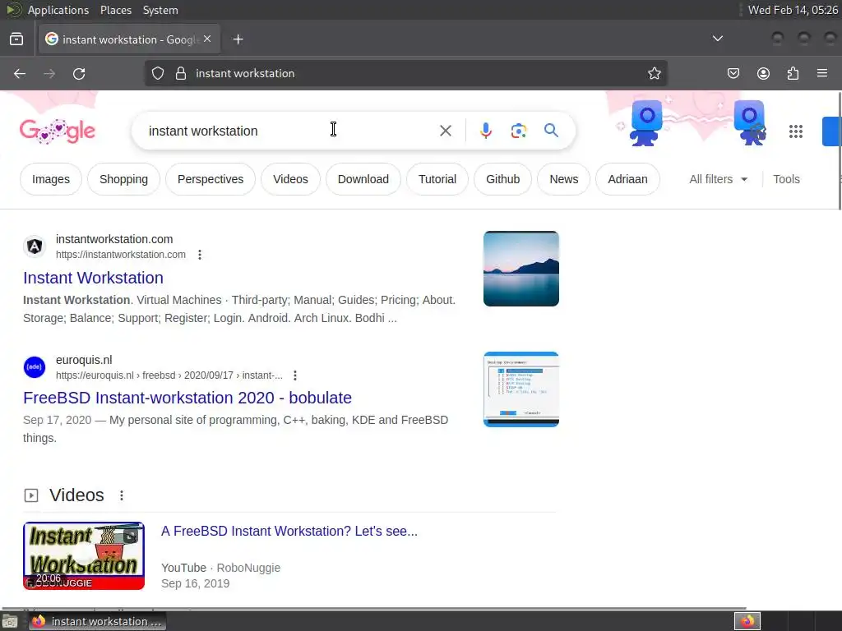The width and height of the screenshot is (842, 631).
Task: Reload the page with the refresh icon
Action: tap(79, 73)
